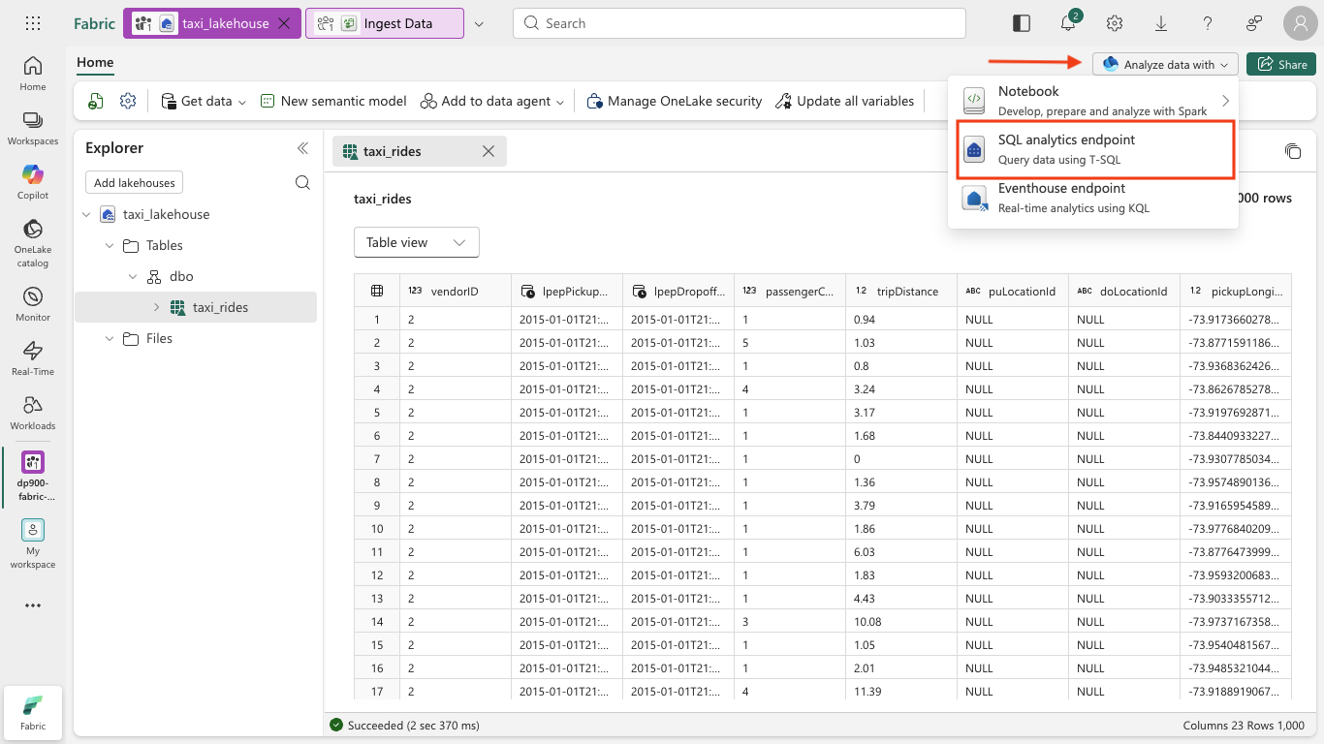Open Workspaces in the left rail
This screenshot has width=1324, height=744.
[33, 128]
